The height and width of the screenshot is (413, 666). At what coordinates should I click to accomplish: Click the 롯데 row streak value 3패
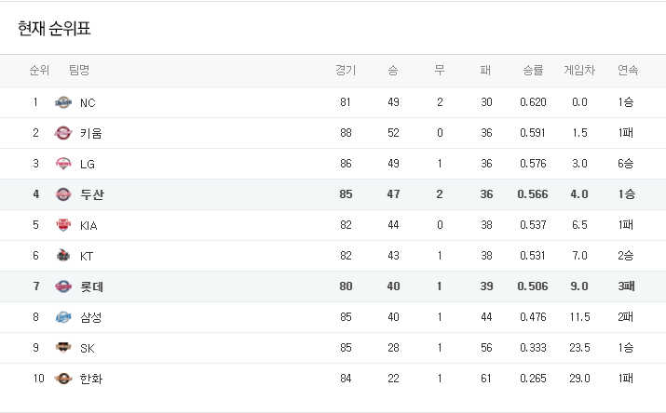point(626,286)
